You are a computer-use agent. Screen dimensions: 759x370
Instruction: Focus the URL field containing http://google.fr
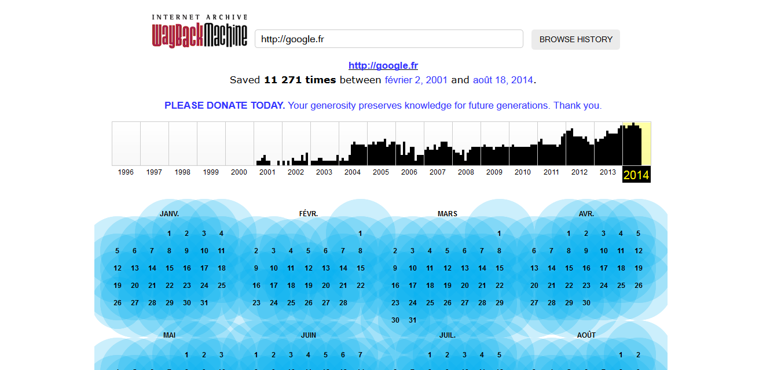coord(389,39)
